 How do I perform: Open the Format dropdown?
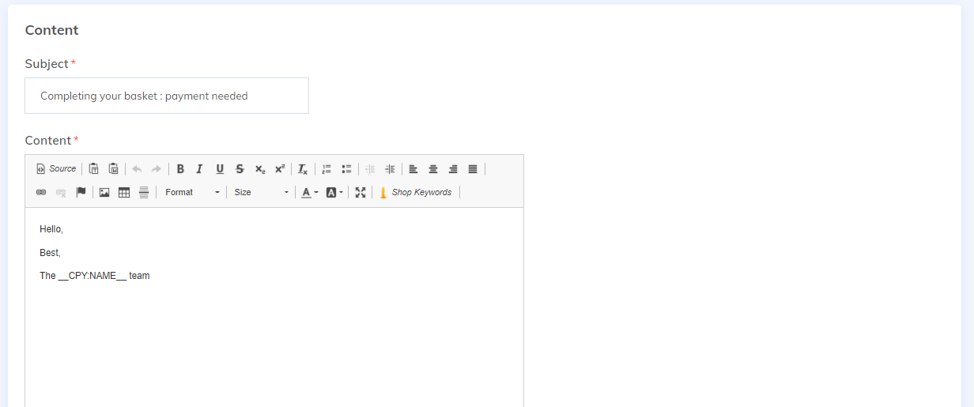(192, 193)
